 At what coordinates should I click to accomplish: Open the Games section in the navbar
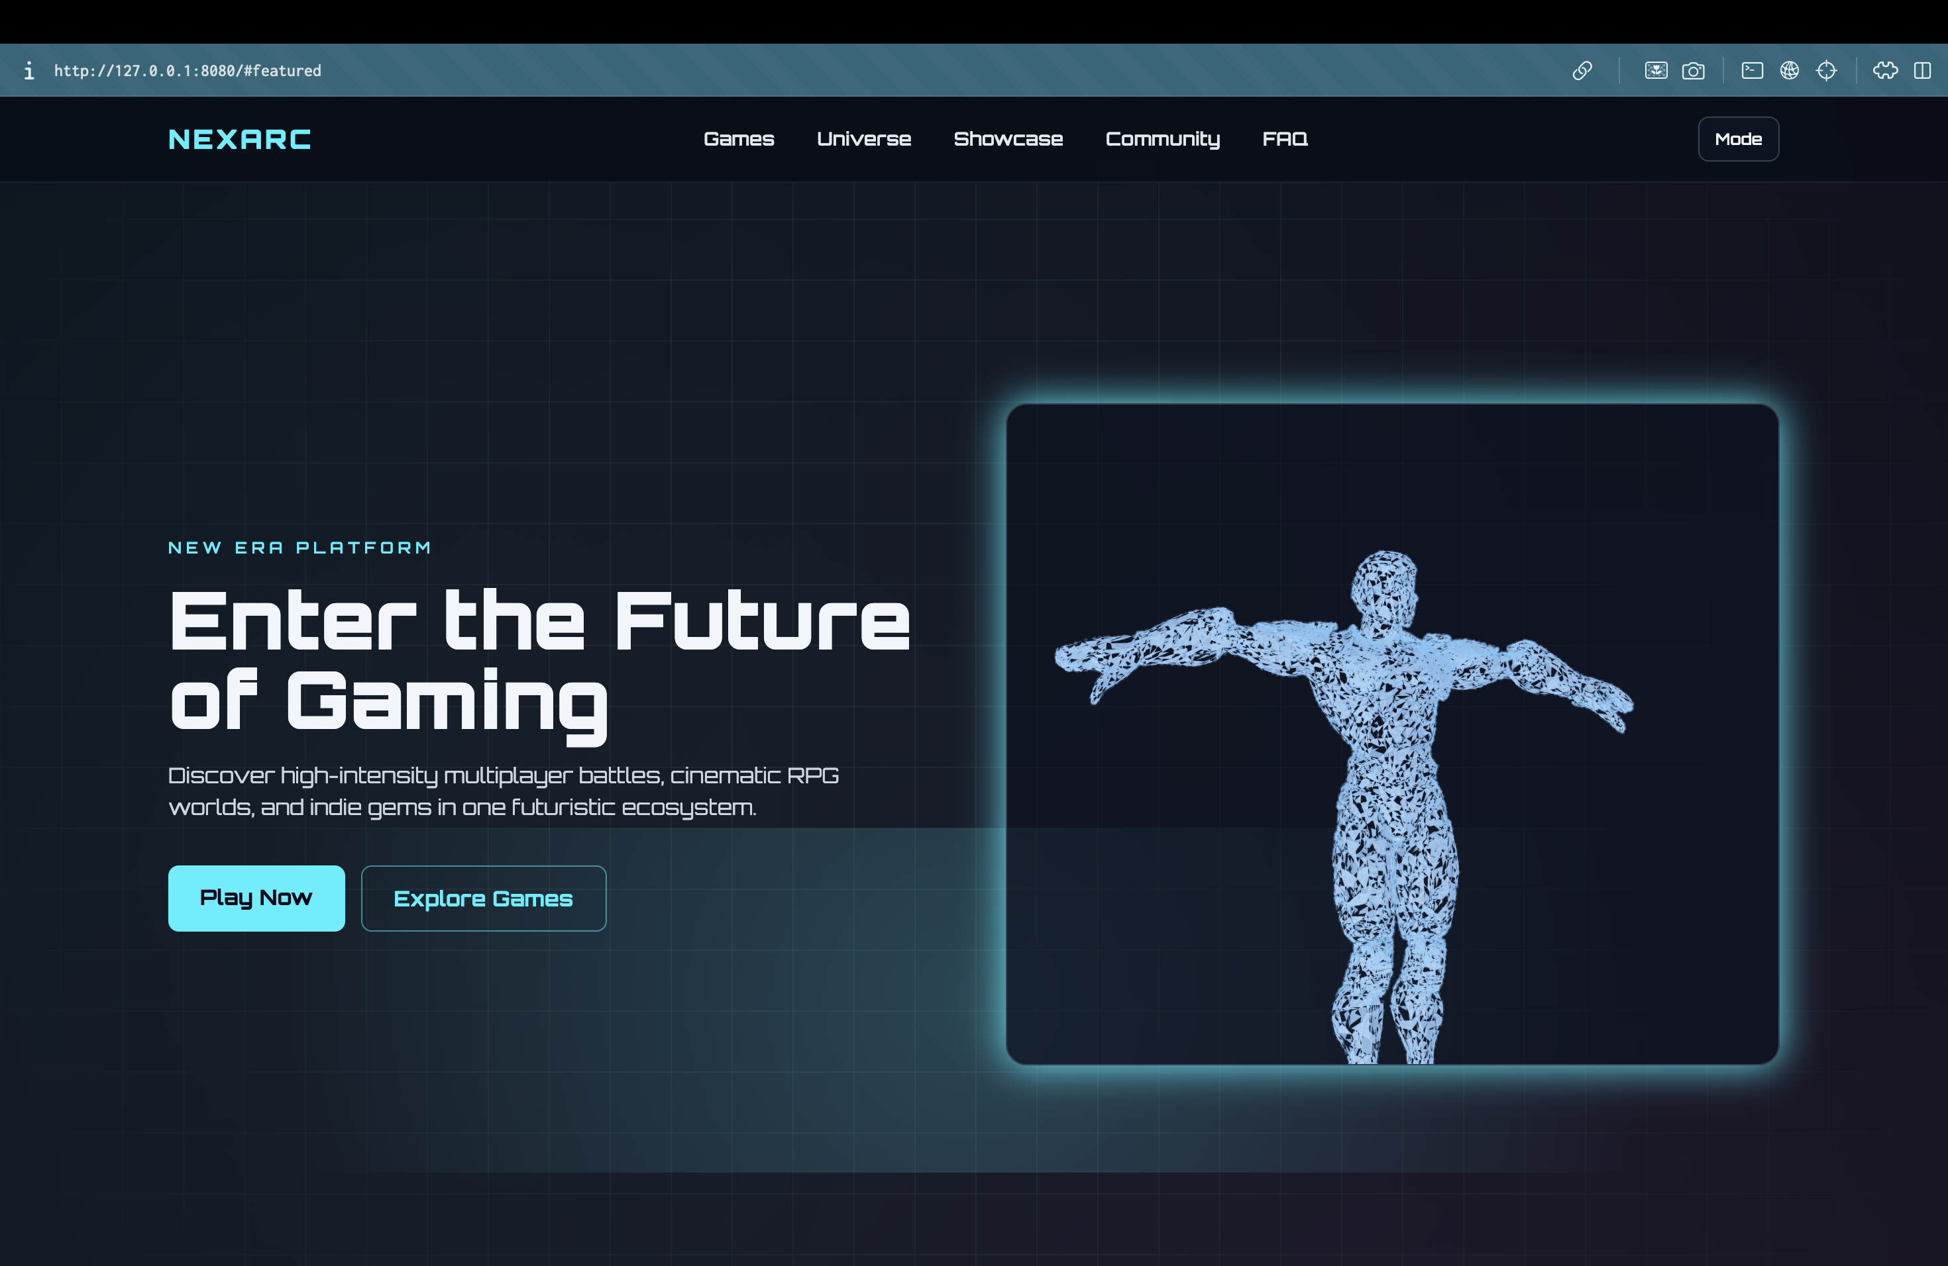point(738,139)
